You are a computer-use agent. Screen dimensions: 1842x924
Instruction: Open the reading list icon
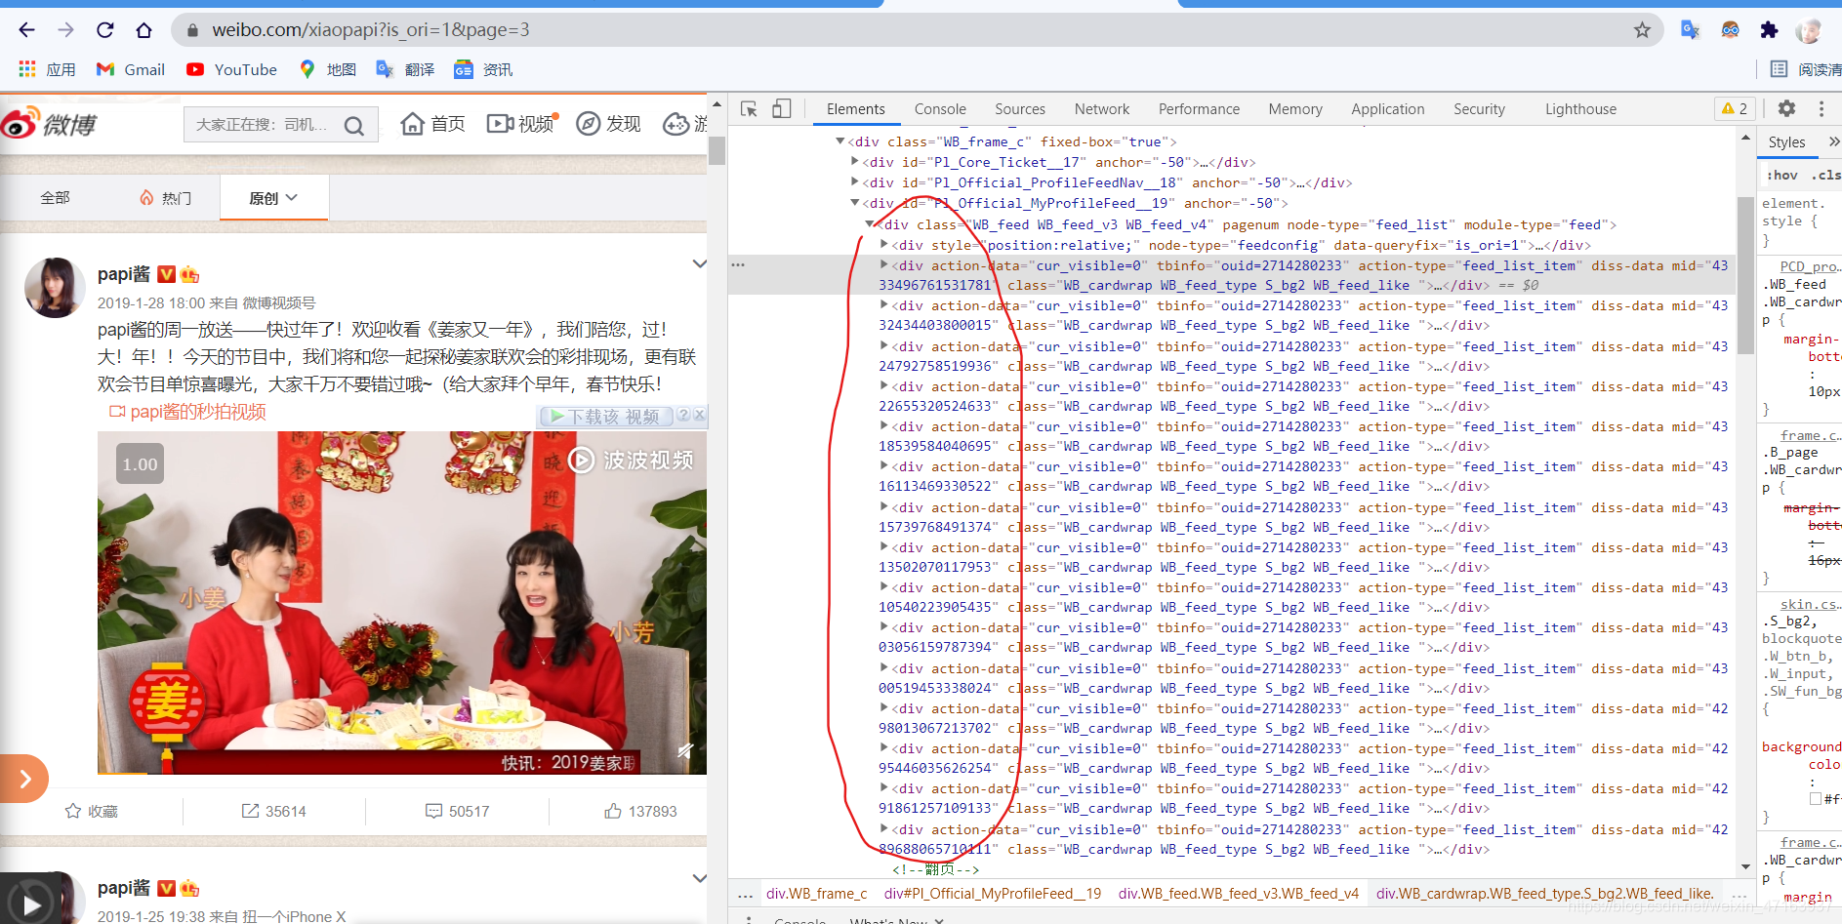pyautogui.click(x=1779, y=69)
